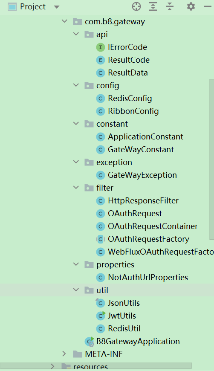Viewport: 214px width, 371px height.
Task: Click the vertical scrollbar of Project tree
Action: click(211, 159)
